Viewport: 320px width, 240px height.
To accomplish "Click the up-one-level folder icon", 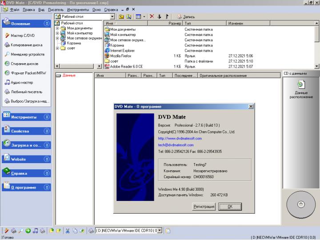I will tap(121, 16).
